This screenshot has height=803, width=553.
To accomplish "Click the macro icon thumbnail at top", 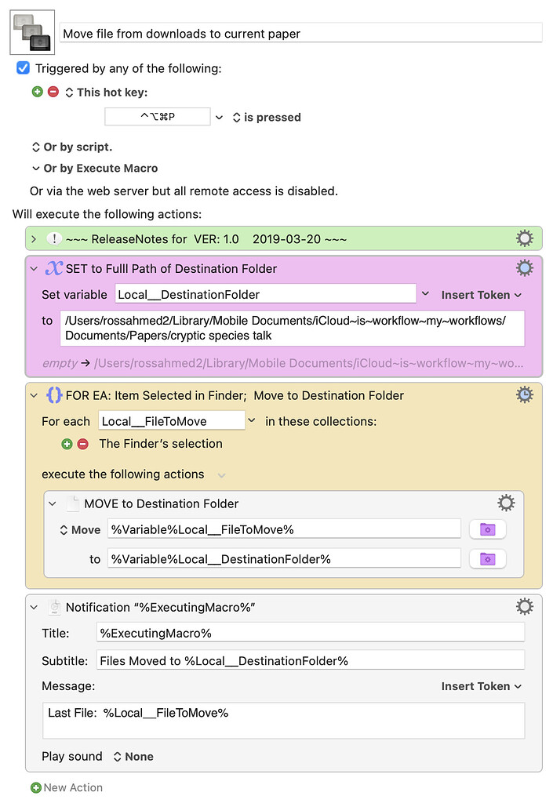I will (x=32, y=32).
